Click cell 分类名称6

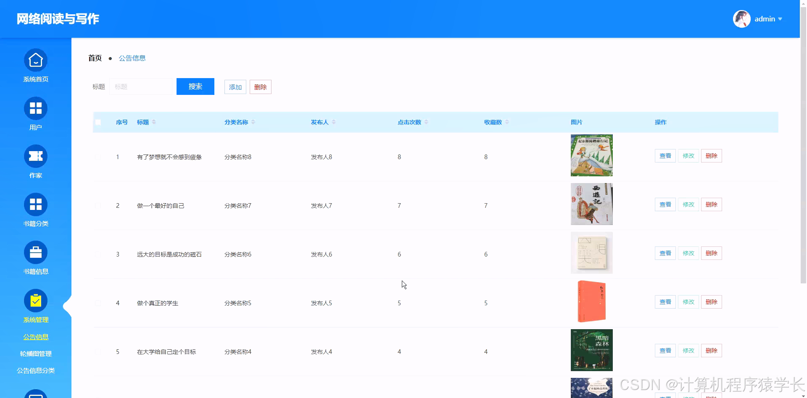238,254
